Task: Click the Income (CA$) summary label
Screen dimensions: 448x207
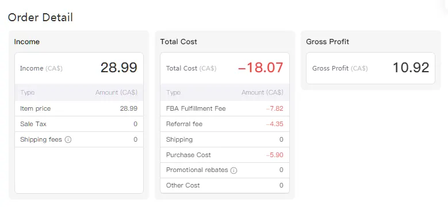Action: pos(41,68)
